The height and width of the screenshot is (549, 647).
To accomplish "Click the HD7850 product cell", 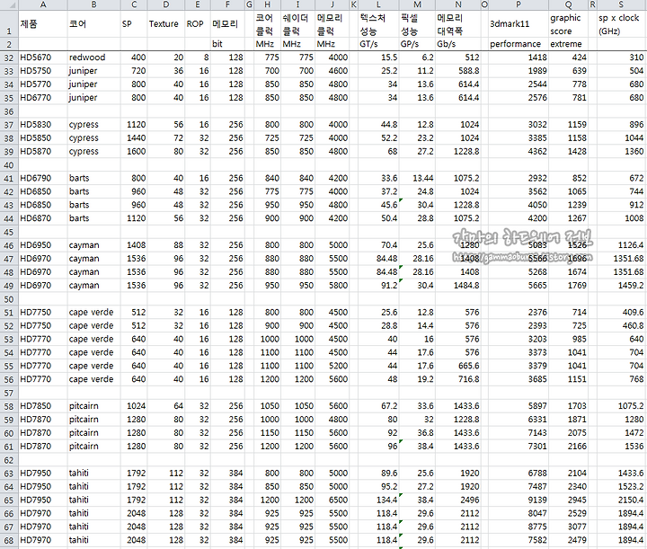I will (x=43, y=406).
